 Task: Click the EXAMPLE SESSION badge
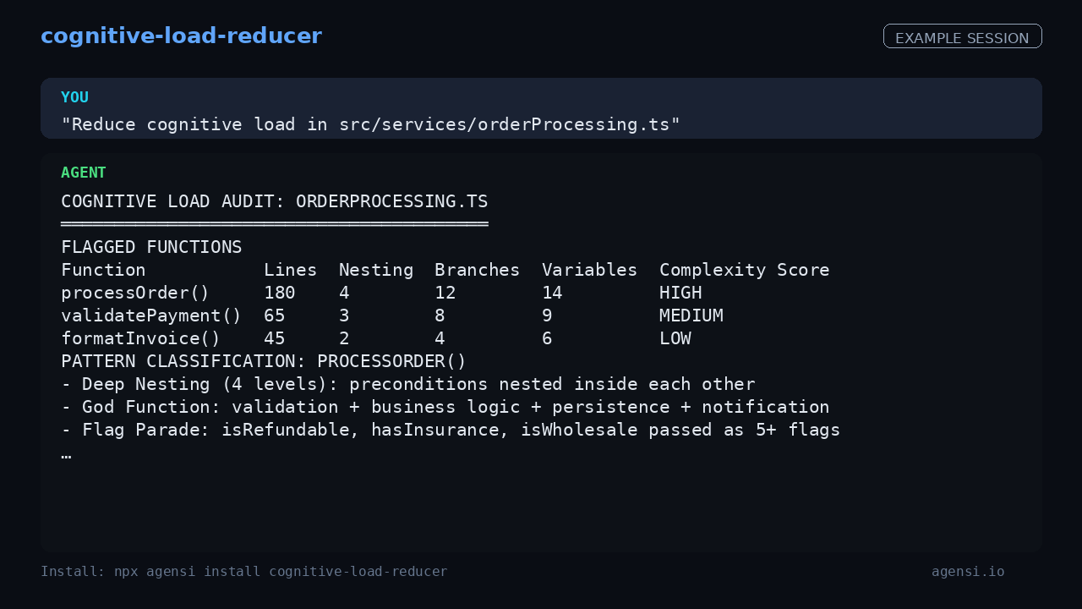tap(962, 36)
